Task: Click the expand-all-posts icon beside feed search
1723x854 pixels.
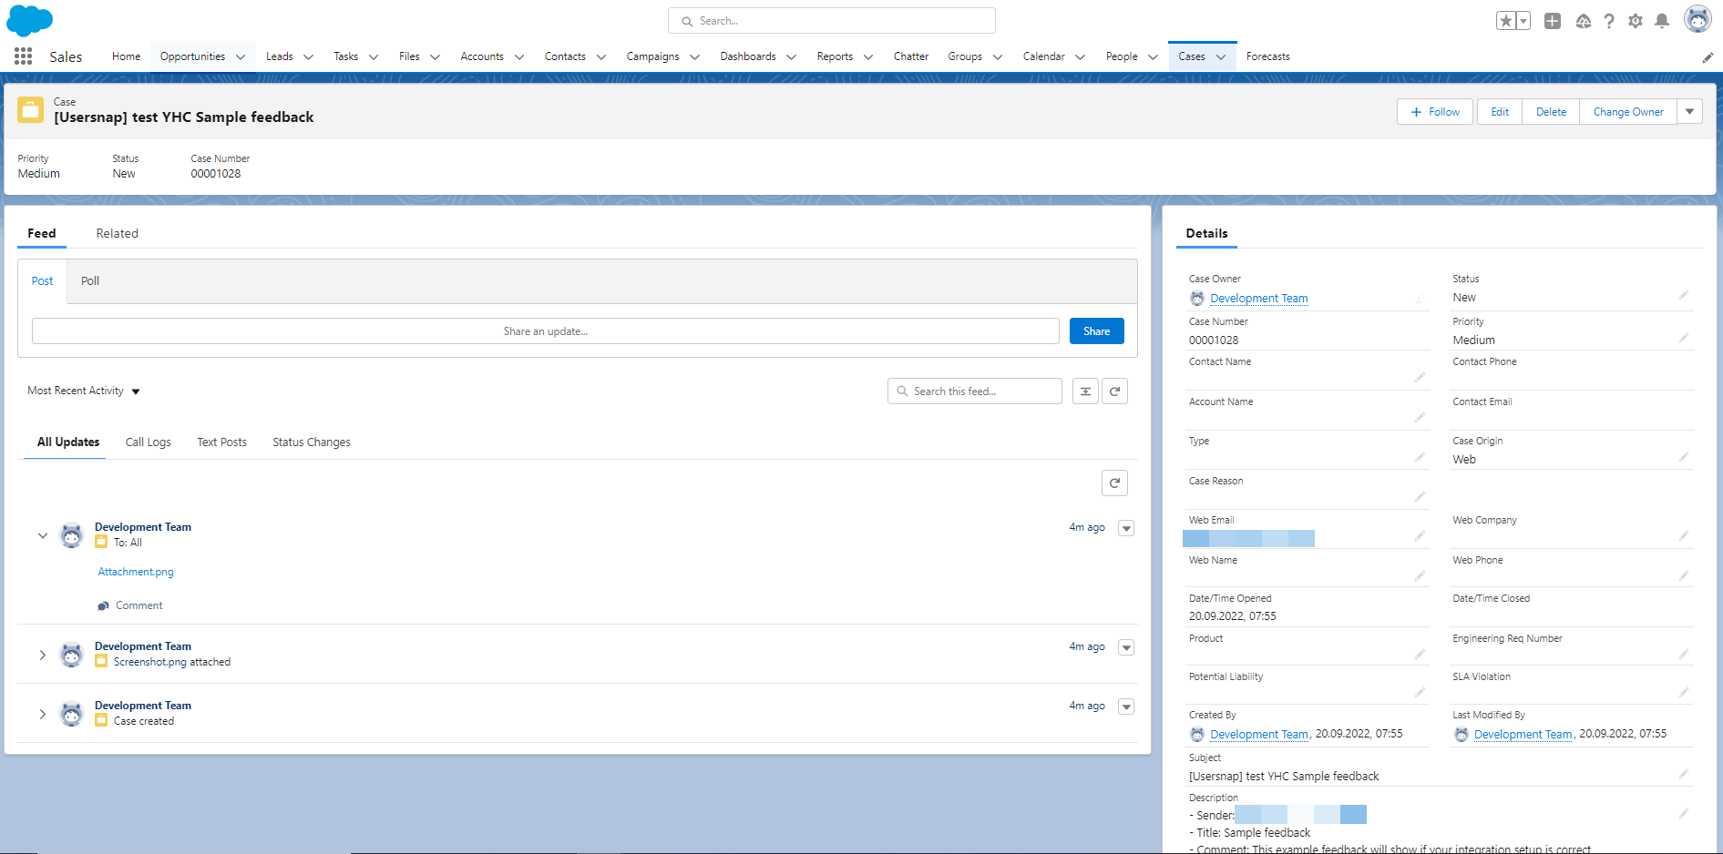Action: (1085, 391)
